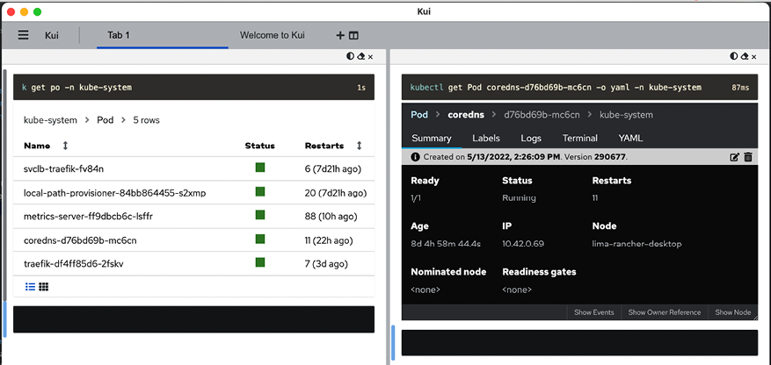Click node value lima-rancher-desktop

(636, 244)
